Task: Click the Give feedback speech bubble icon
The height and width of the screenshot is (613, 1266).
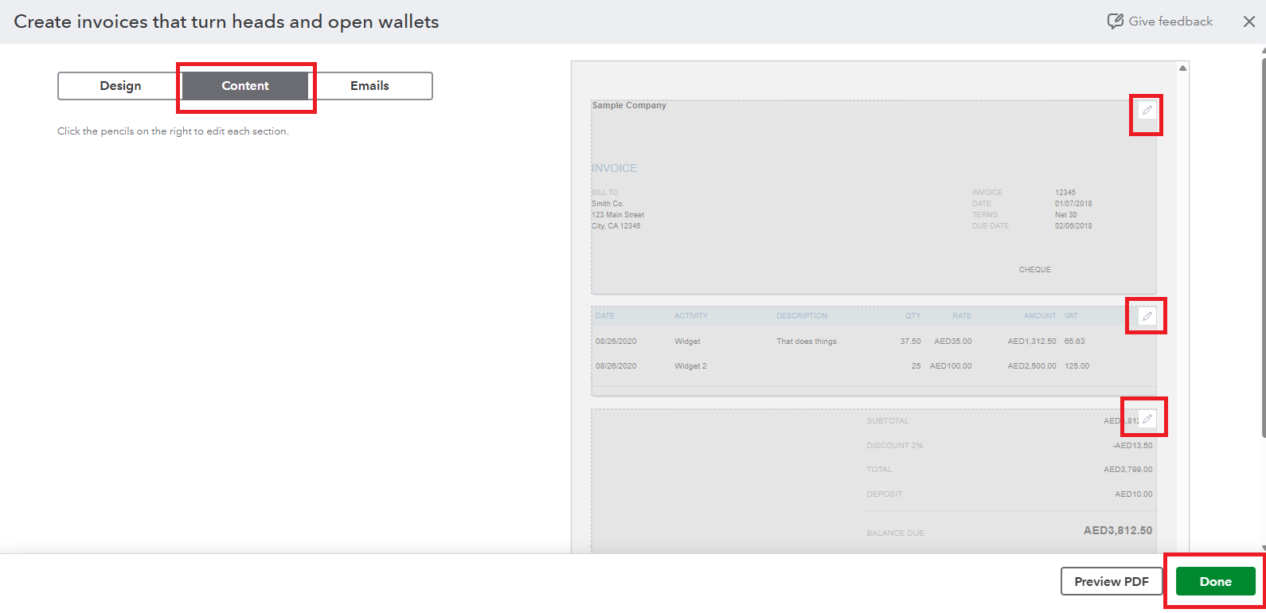Action: [1115, 21]
